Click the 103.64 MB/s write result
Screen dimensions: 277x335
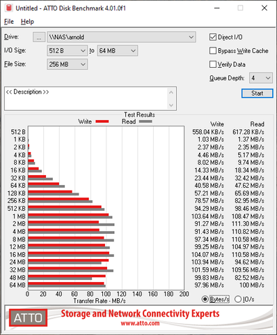pos(207,216)
